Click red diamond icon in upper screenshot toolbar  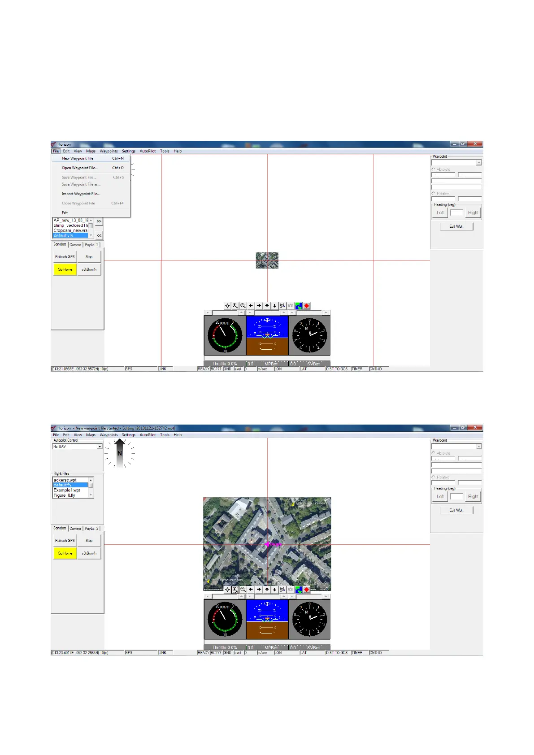pos(307,306)
